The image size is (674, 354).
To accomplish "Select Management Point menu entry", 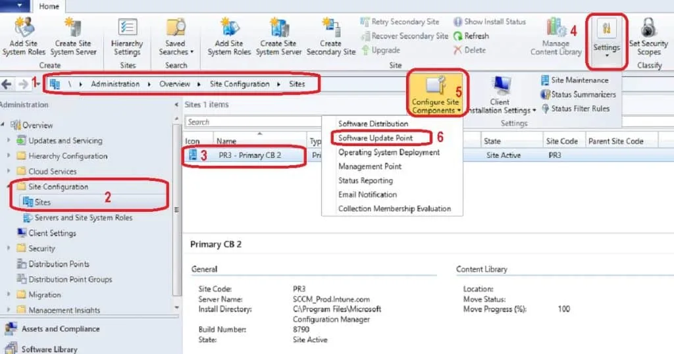I will pos(369,166).
